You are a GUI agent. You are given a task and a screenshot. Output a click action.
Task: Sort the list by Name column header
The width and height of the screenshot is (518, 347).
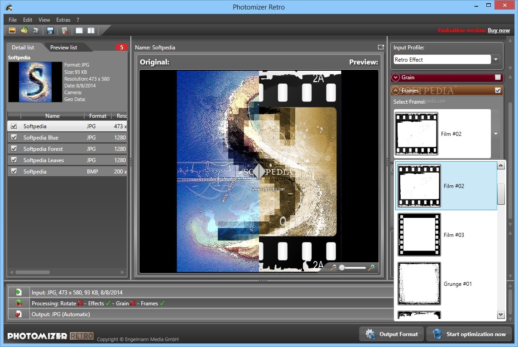tap(52, 116)
